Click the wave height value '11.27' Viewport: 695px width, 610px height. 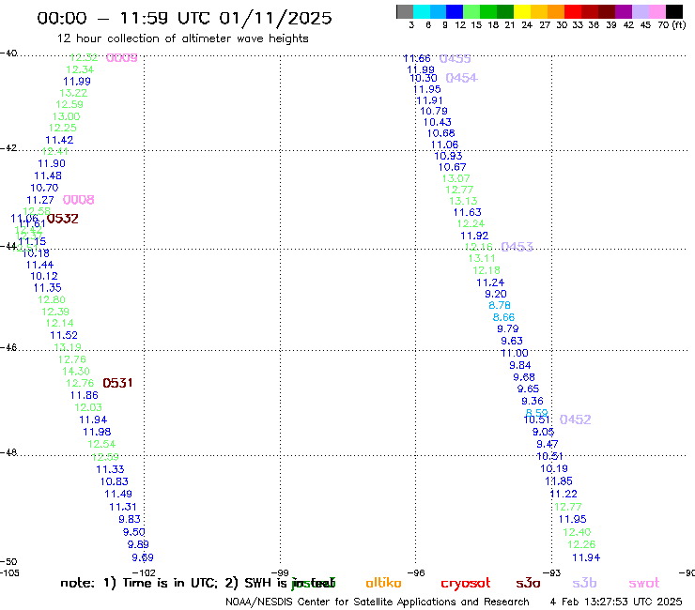(x=40, y=200)
